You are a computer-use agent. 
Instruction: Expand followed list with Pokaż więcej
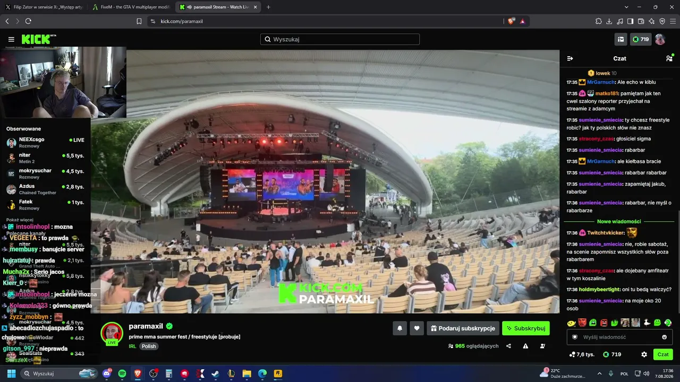pyautogui.click(x=20, y=220)
